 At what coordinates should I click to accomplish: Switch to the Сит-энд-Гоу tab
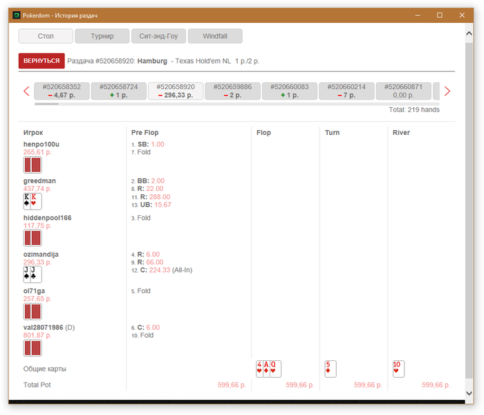[158, 36]
